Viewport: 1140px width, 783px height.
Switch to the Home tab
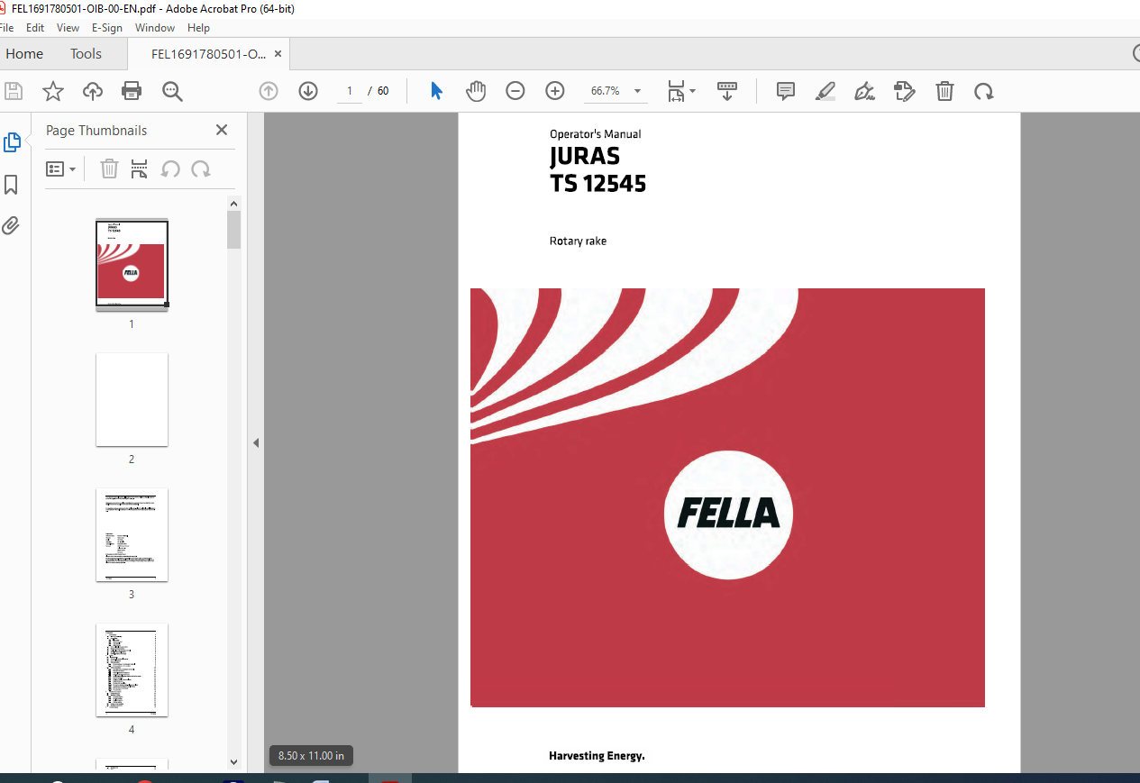point(24,54)
